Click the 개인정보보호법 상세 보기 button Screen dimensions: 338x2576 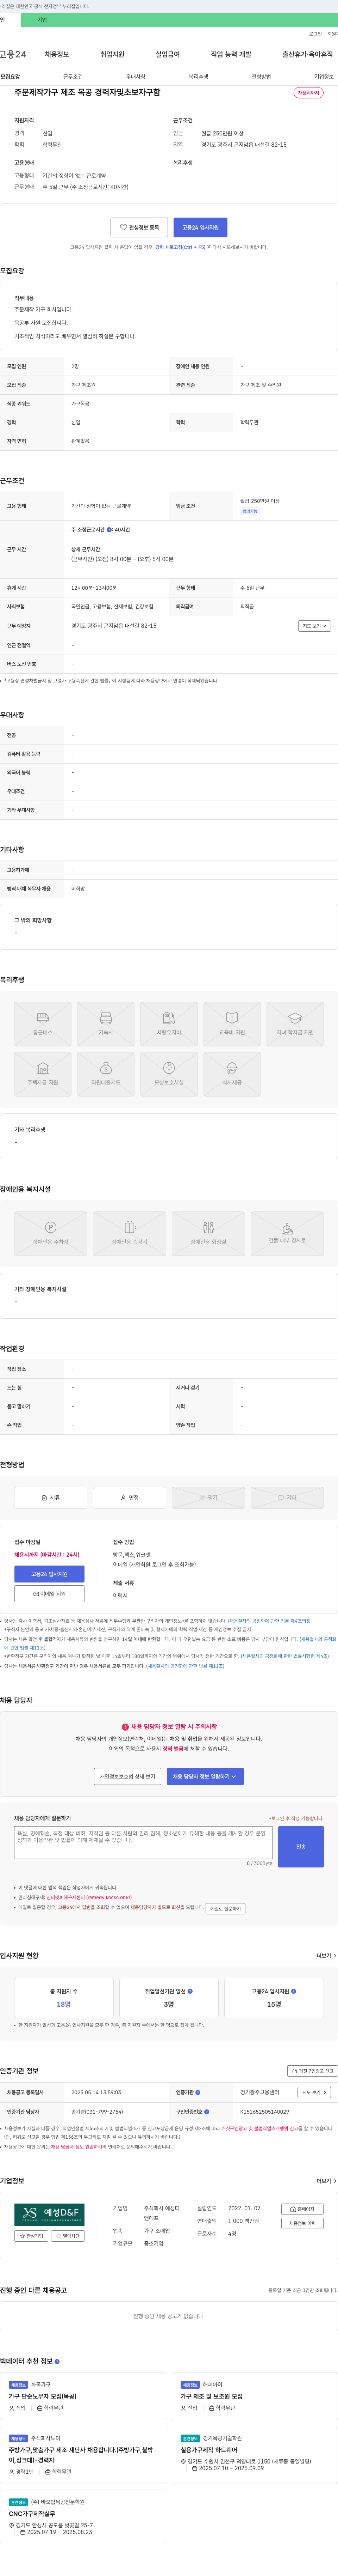127,1776
